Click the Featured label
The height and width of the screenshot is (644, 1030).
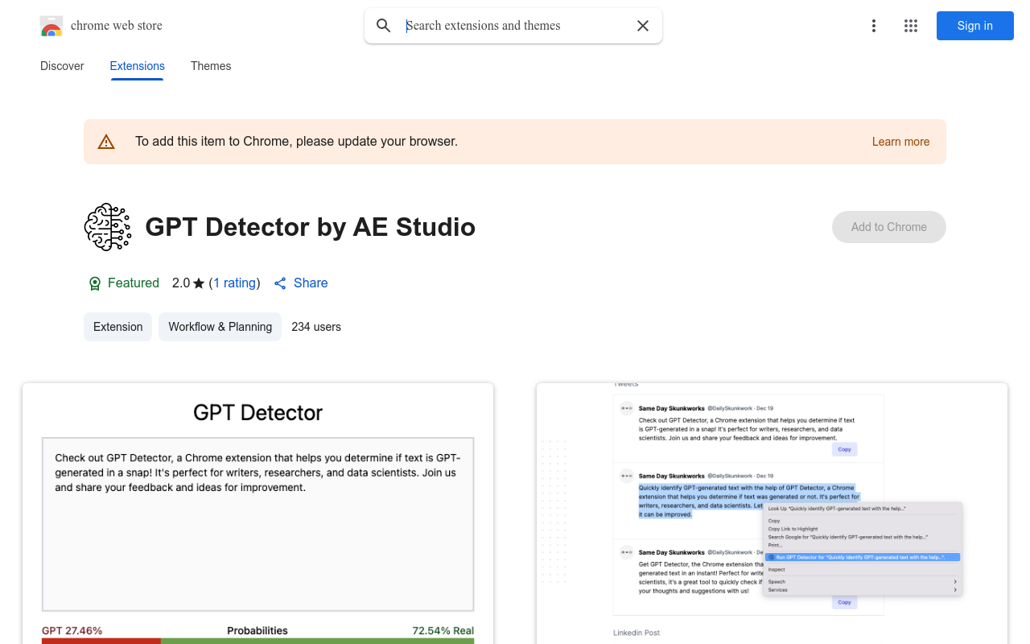[x=134, y=283]
